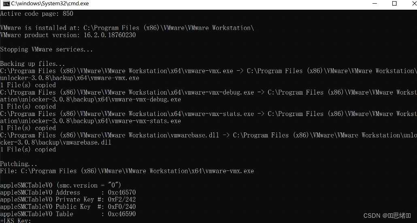Click the Private Key # value 0xF2/242
This screenshot has width=417, height=223.
click(121, 200)
